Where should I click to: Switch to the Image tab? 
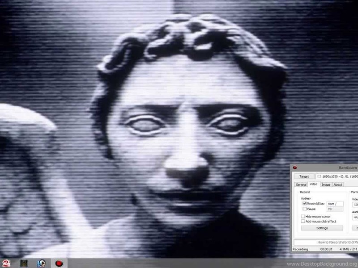click(326, 184)
